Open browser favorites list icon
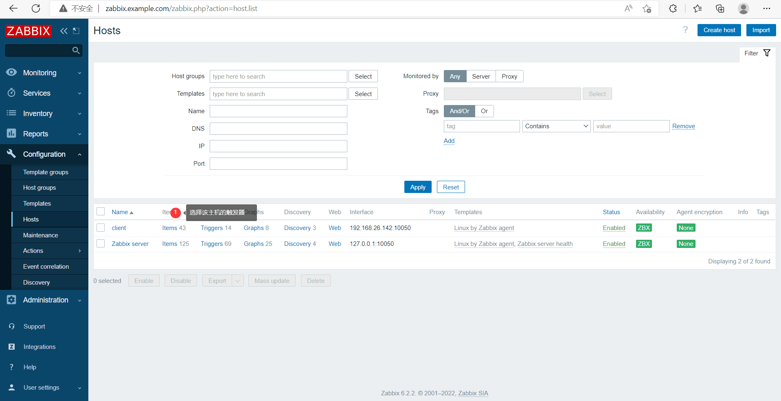The height and width of the screenshot is (401, 781). tap(698, 9)
